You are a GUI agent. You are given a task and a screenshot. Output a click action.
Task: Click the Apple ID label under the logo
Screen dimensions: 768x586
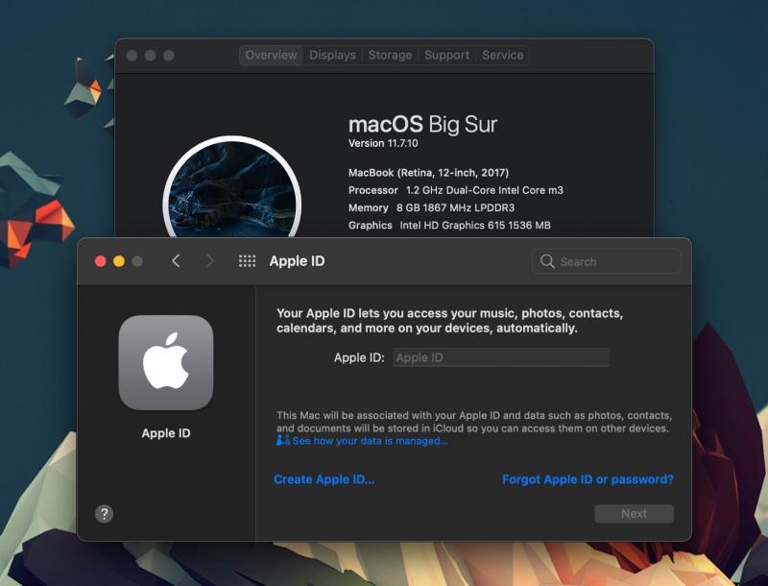click(x=166, y=433)
